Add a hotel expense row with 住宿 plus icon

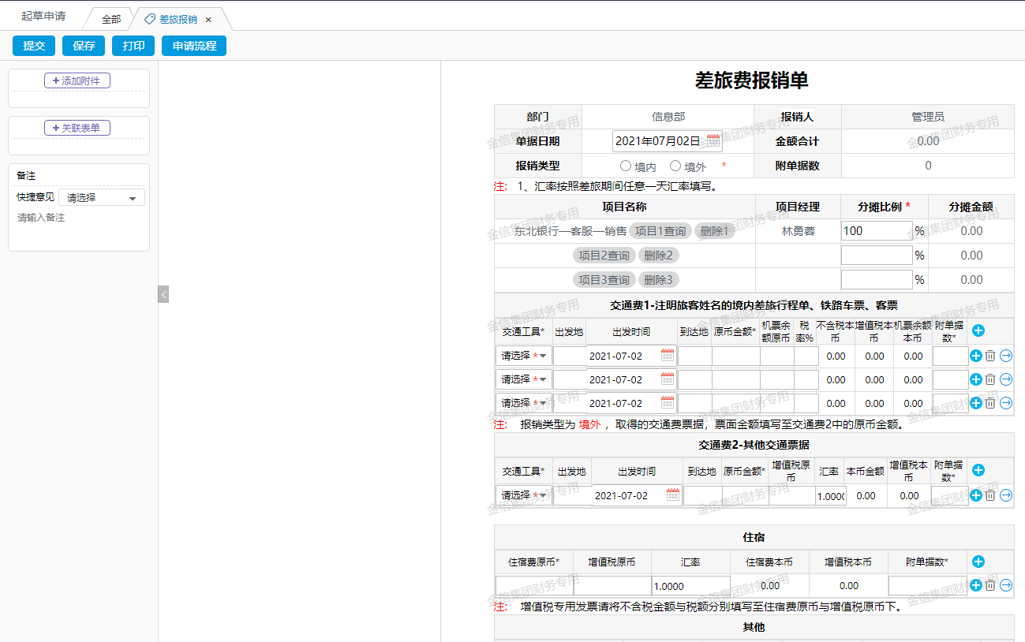click(978, 562)
